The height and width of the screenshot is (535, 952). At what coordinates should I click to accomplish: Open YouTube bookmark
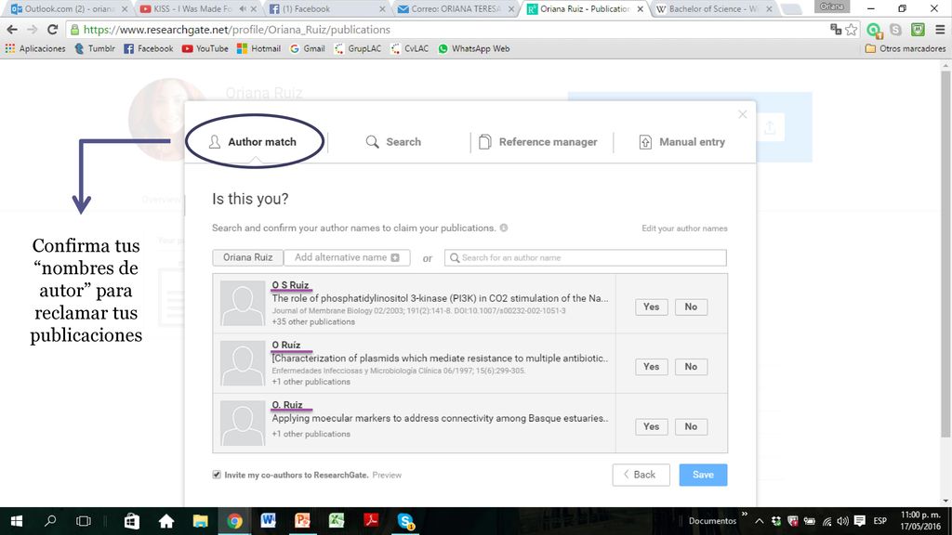[x=205, y=48]
